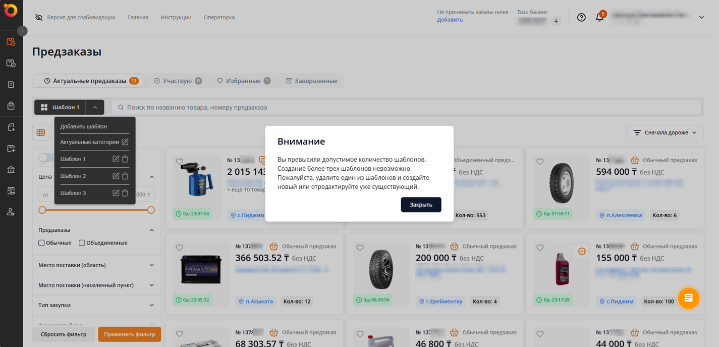Click the edit icon for Шаблон 1

click(116, 159)
